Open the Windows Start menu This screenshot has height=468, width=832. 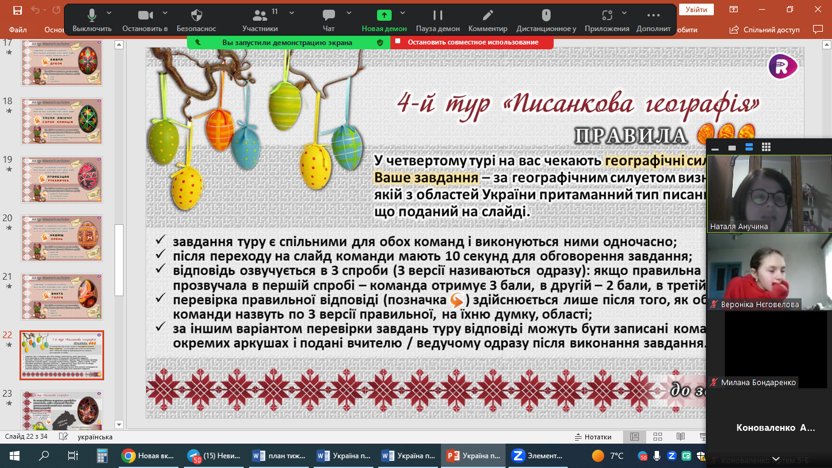coord(15,455)
